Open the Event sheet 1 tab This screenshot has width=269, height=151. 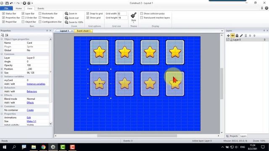coord(84,31)
